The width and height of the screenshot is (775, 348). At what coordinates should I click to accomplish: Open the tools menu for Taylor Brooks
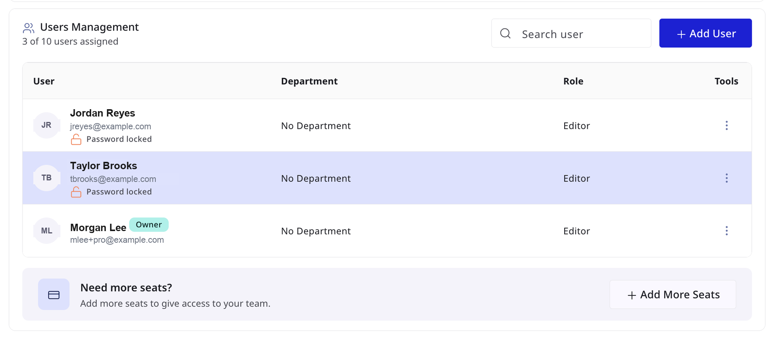tap(727, 178)
